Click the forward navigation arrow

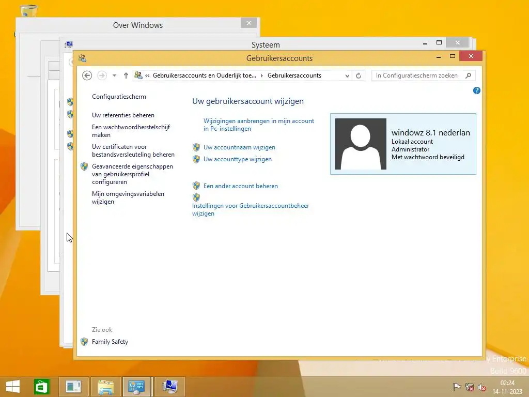coord(102,75)
